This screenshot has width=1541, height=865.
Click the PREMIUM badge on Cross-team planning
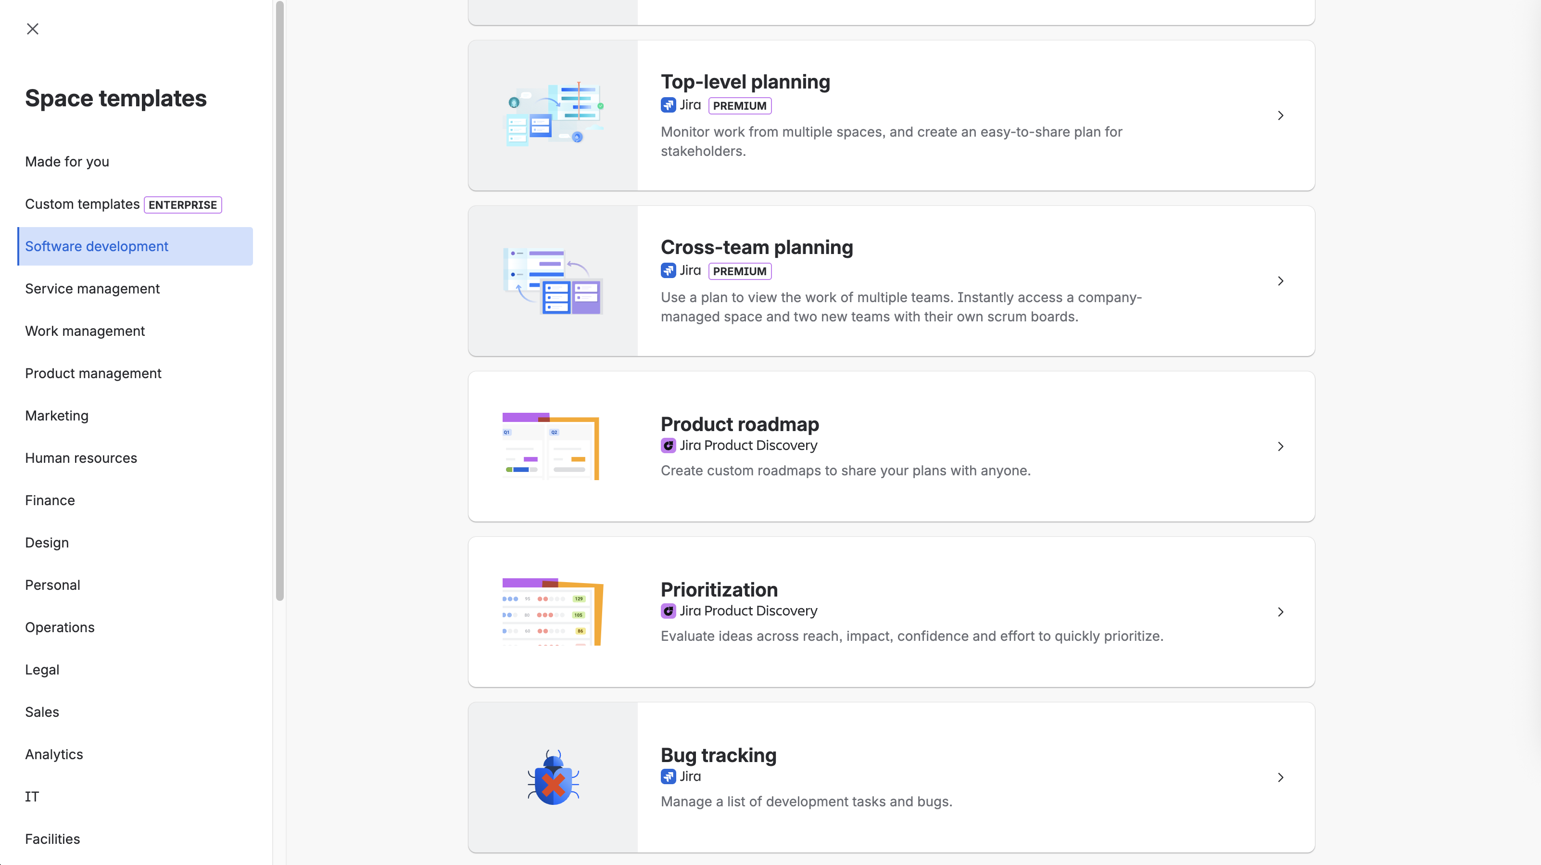739,271
